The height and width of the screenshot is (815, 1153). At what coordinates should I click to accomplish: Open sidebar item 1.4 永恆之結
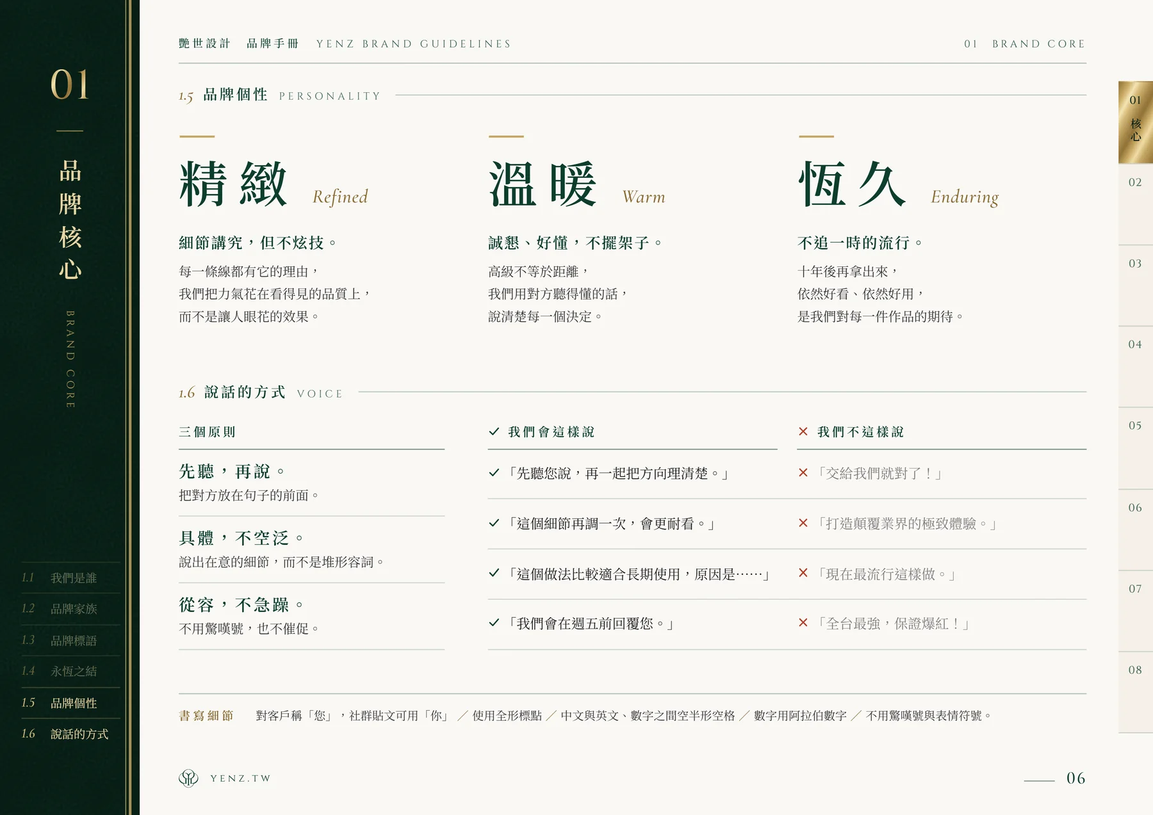coord(70,671)
